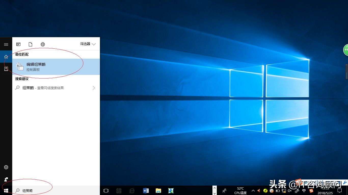Open File Explorer from the taskbar
This screenshot has height=195, width=348.
pos(158,190)
